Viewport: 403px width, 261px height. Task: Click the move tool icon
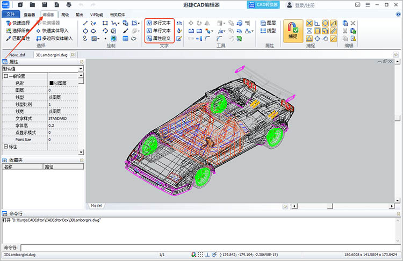(191, 23)
